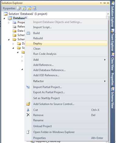
Task: Click the Add Solution to Source Control icon
Action: [28, 104]
